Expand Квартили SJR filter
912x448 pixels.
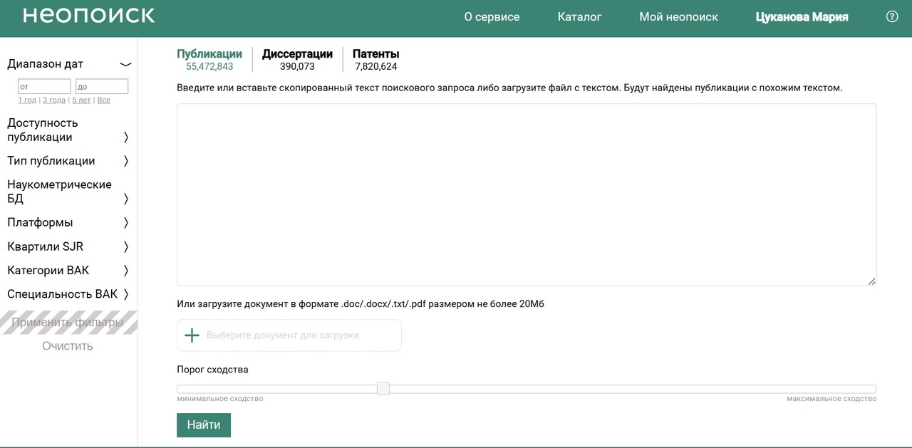coord(126,247)
